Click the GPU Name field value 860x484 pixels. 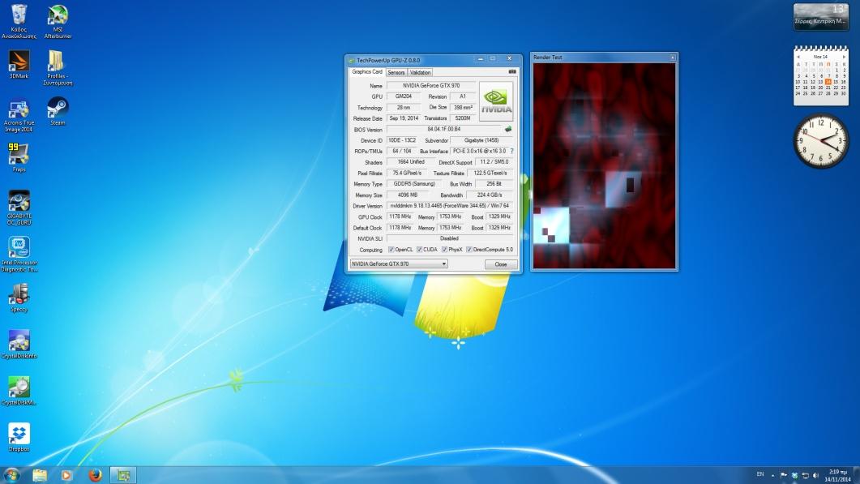click(x=431, y=86)
